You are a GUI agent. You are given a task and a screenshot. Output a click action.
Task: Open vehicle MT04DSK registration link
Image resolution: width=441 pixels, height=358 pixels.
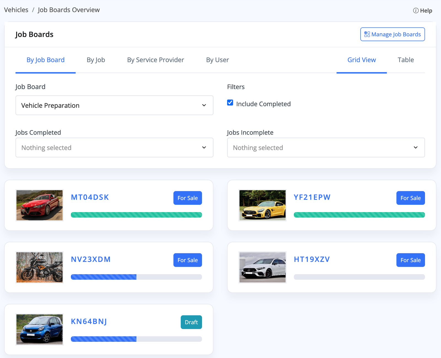[x=90, y=197]
